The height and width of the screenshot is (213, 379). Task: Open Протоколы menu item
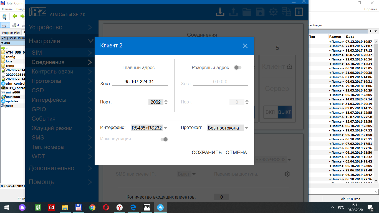(62, 81)
